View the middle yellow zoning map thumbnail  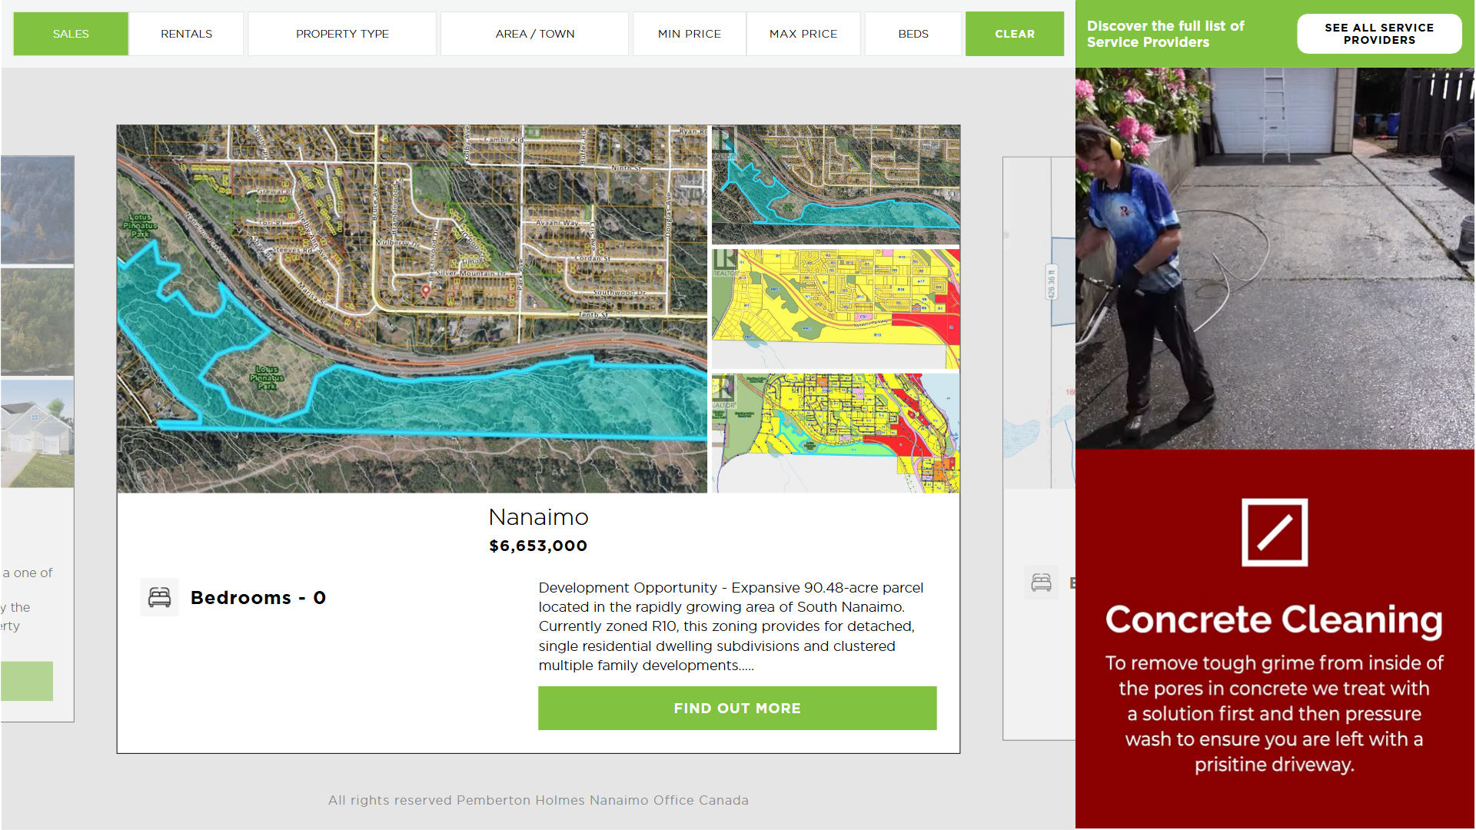(x=836, y=308)
